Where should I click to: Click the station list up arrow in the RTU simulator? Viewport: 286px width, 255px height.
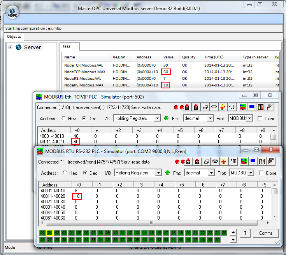pyautogui.click(x=233, y=232)
